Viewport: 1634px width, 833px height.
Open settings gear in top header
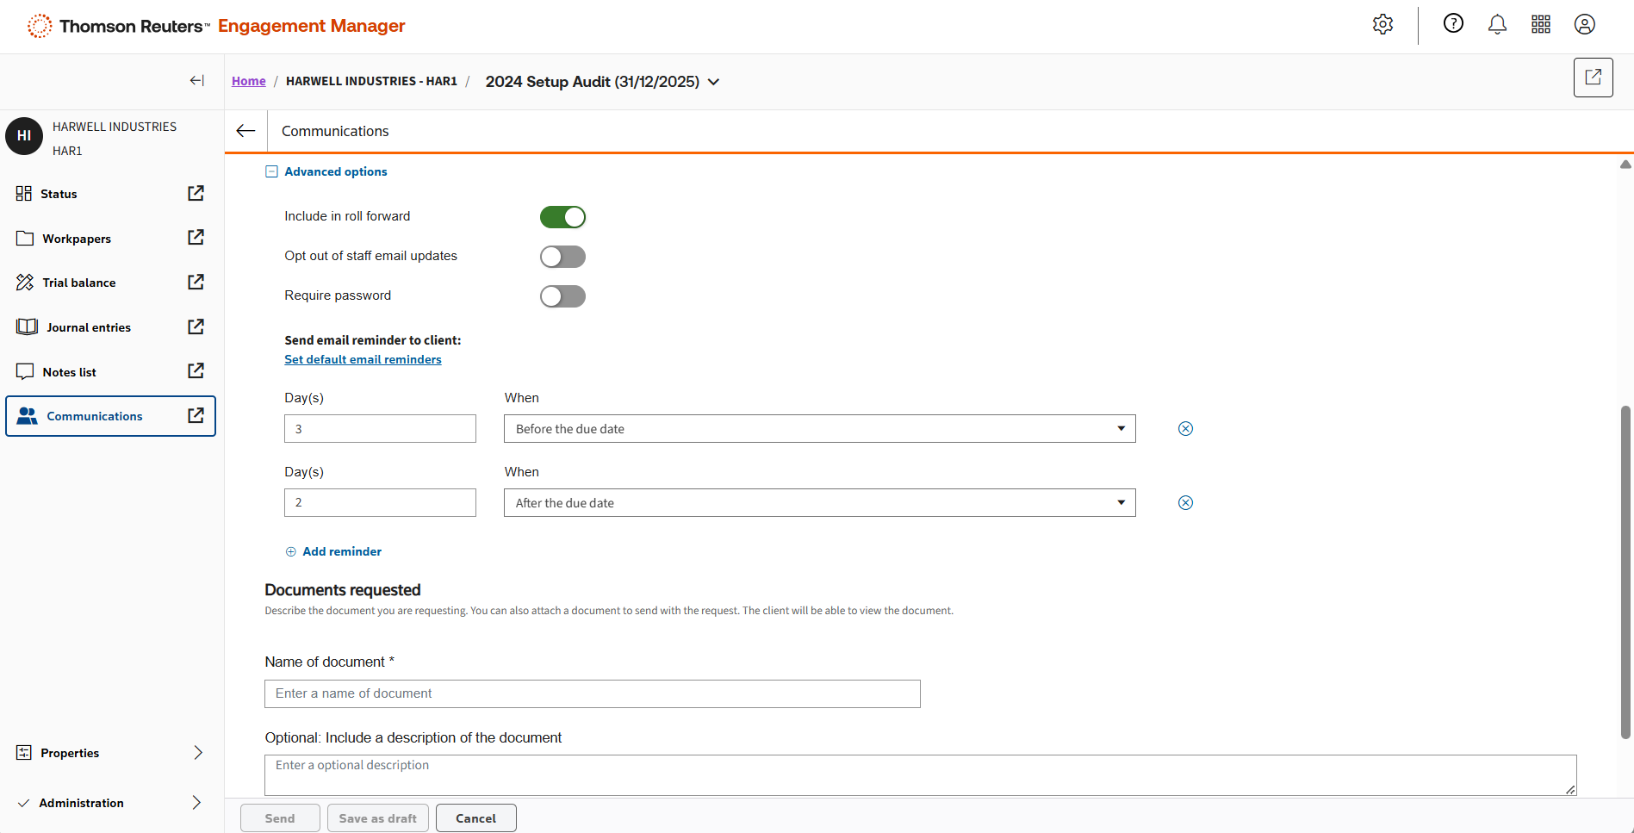pyautogui.click(x=1382, y=25)
